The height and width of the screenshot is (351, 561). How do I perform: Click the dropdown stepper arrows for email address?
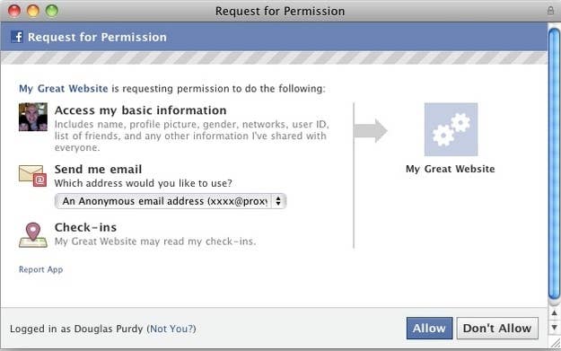tap(278, 201)
